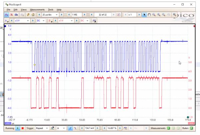Select the window zoom tool
The width and height of the screenshot is (200, 135).
[154, 15]
